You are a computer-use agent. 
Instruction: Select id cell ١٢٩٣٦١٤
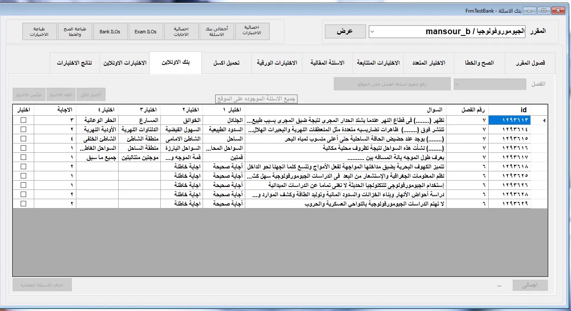pos(510,130)
